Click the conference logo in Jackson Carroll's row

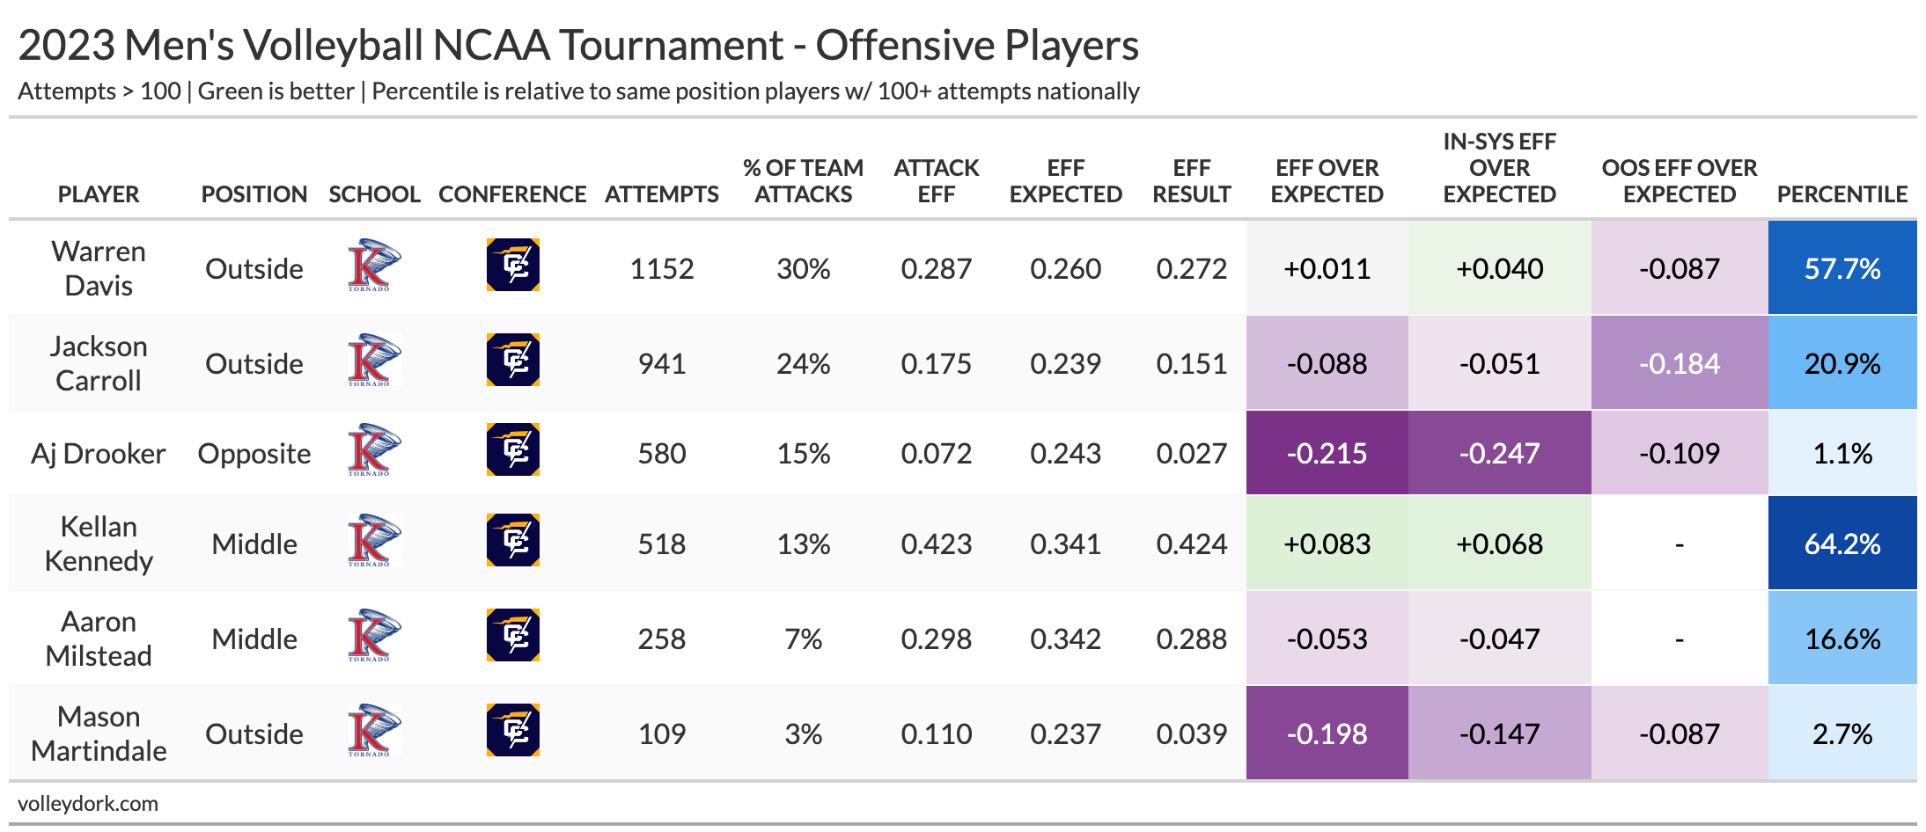(513, 361)
